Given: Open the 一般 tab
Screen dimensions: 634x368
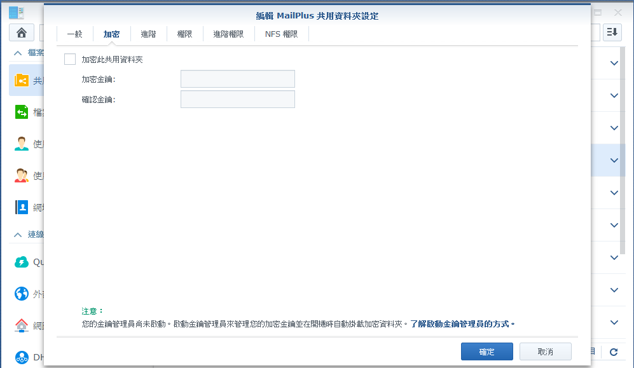Looking at the screenshot, I should pyautogui.click(x=75, y=34).
